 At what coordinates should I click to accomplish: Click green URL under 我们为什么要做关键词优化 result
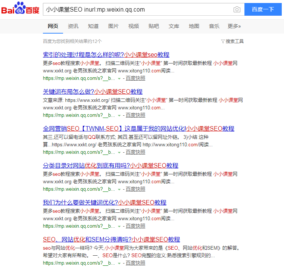pyautogui.click(x=79, y=226)
